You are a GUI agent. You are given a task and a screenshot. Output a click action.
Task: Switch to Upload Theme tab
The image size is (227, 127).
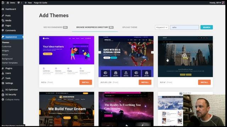tap(130, 27)
